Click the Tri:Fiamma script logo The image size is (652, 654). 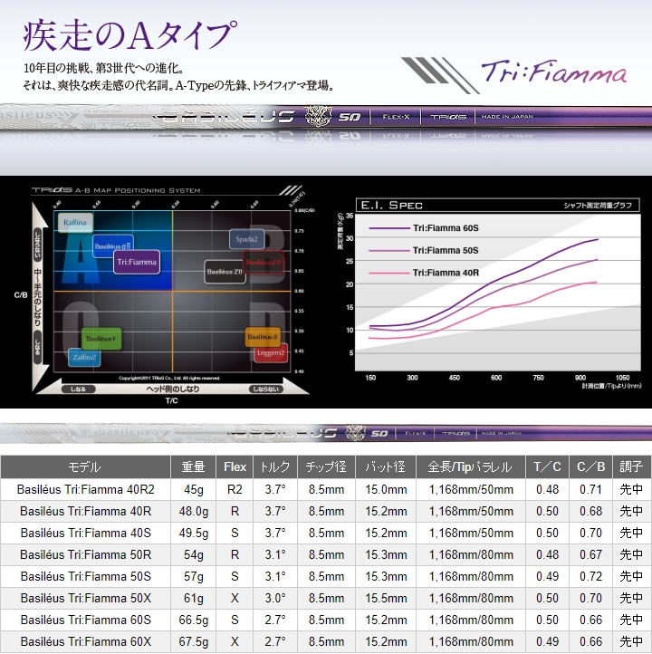click(554, 72)
